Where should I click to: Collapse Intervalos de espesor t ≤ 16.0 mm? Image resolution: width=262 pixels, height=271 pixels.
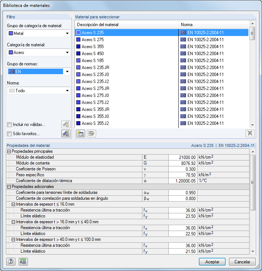point(13,205)
